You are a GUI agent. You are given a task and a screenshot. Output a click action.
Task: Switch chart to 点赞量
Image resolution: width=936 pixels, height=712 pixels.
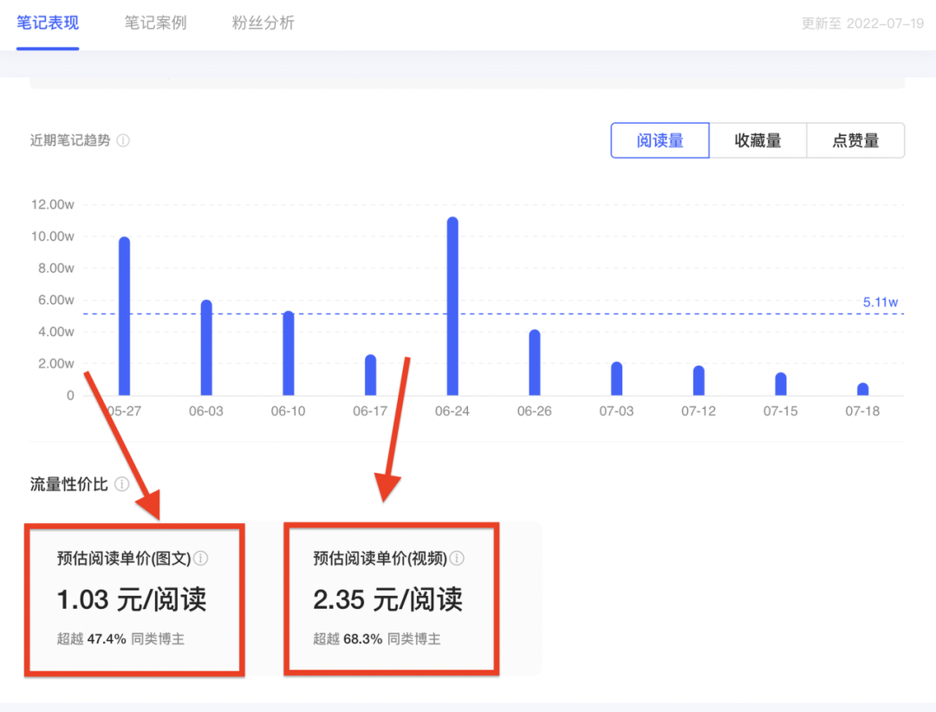tap(855, 140)
